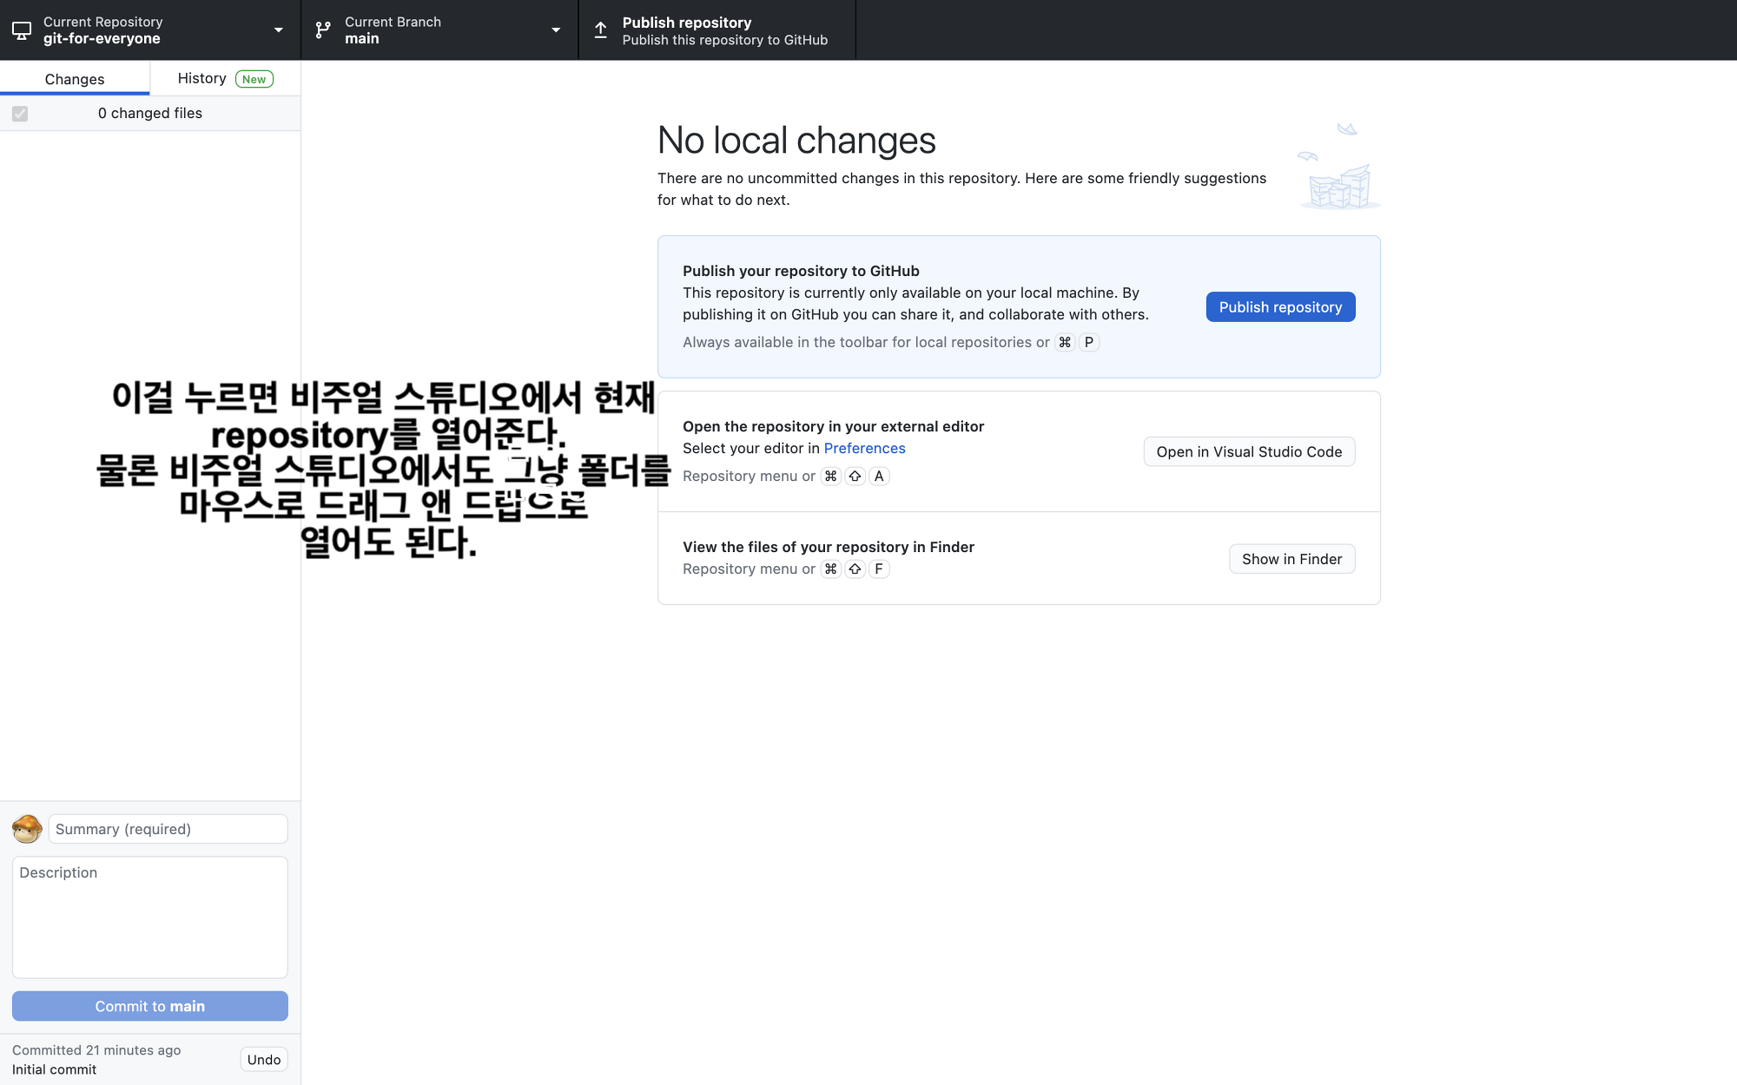Screen dimensions: 1737x1085
Task: Click the Commit to main button
Action: 150,1006
